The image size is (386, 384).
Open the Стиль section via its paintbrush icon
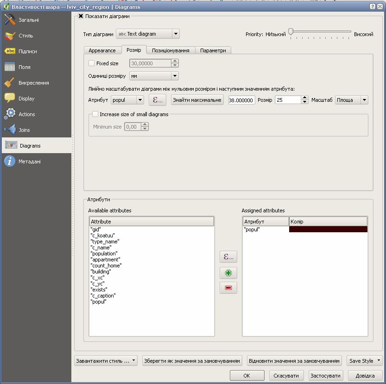point(10,36)
